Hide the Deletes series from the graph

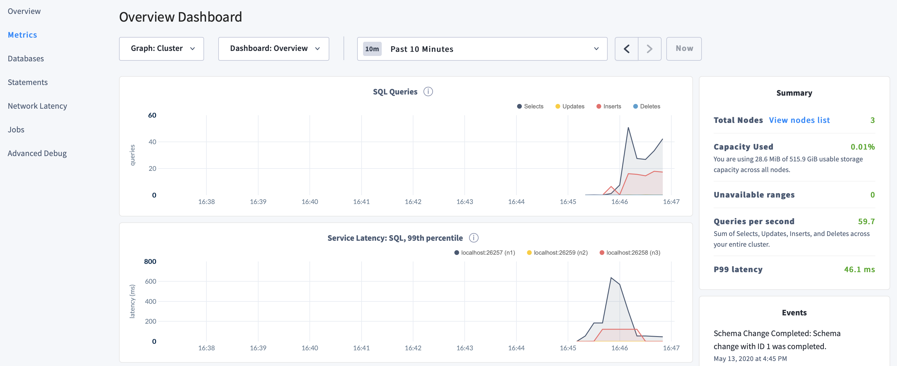647,106
